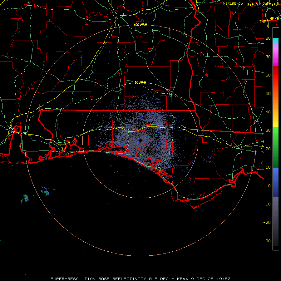This screenshot has width=281, height=281.
Task: Click the green section of the reflectivity color bar
Action: coord(276,147)
